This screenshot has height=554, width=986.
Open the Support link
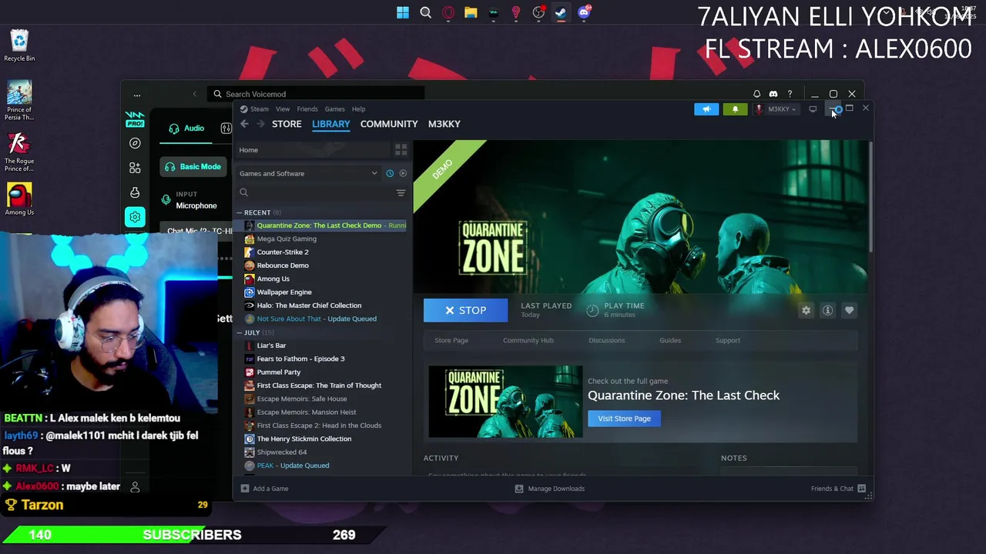coord(727,340)
